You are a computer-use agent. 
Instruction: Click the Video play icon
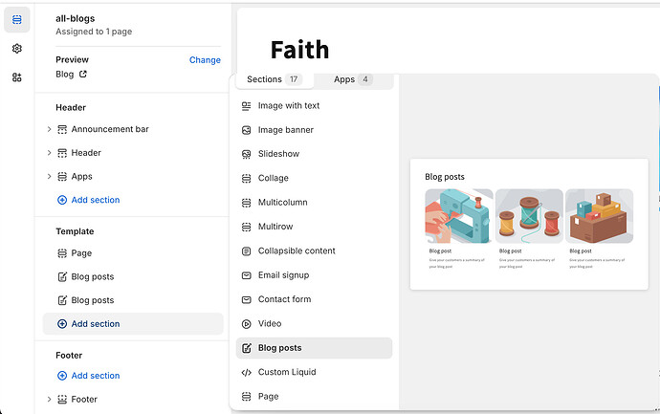point(246,324)
